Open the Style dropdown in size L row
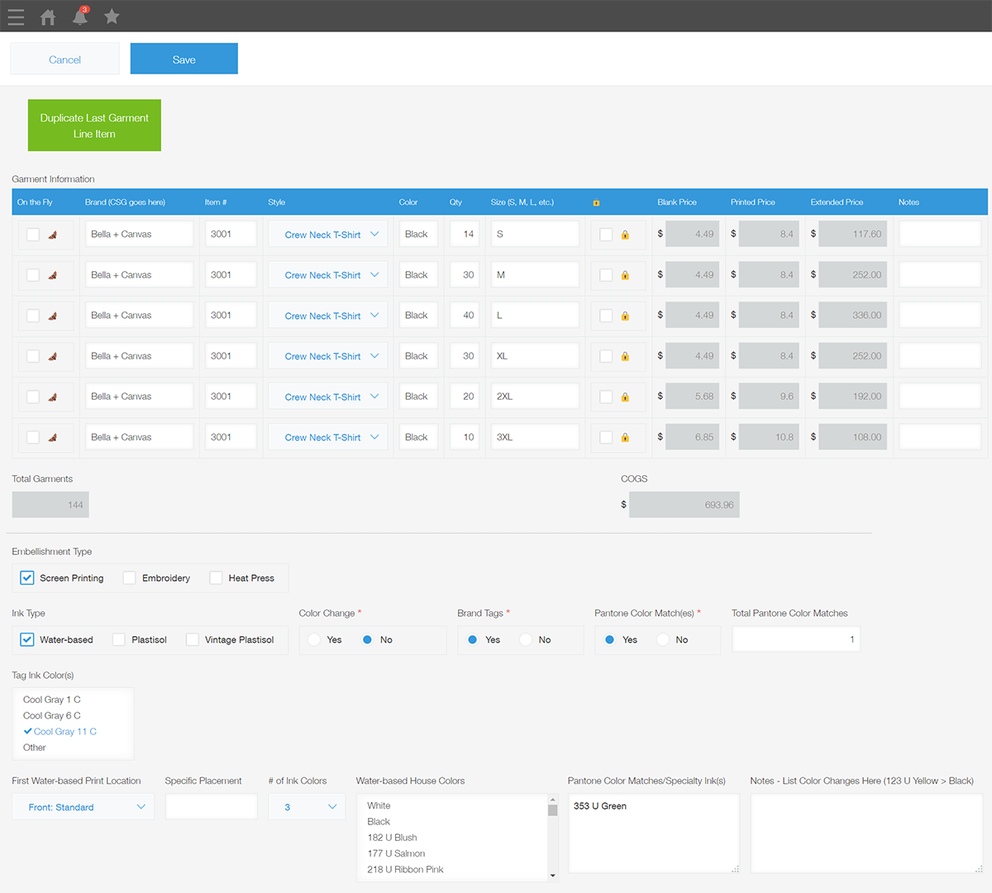Viewport: 992px width, 893px height. pos(327,316)
